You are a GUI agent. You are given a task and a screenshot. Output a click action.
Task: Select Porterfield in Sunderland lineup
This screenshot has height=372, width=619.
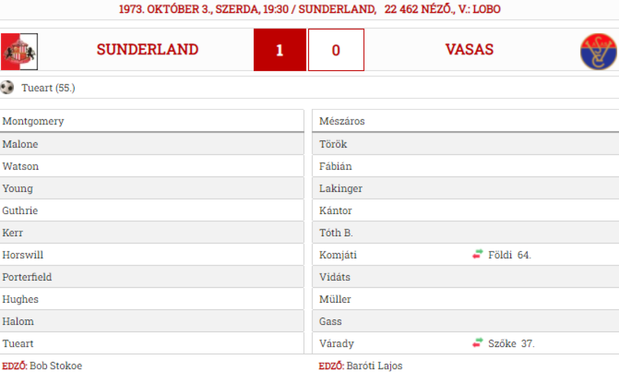[x=27, y=277]
